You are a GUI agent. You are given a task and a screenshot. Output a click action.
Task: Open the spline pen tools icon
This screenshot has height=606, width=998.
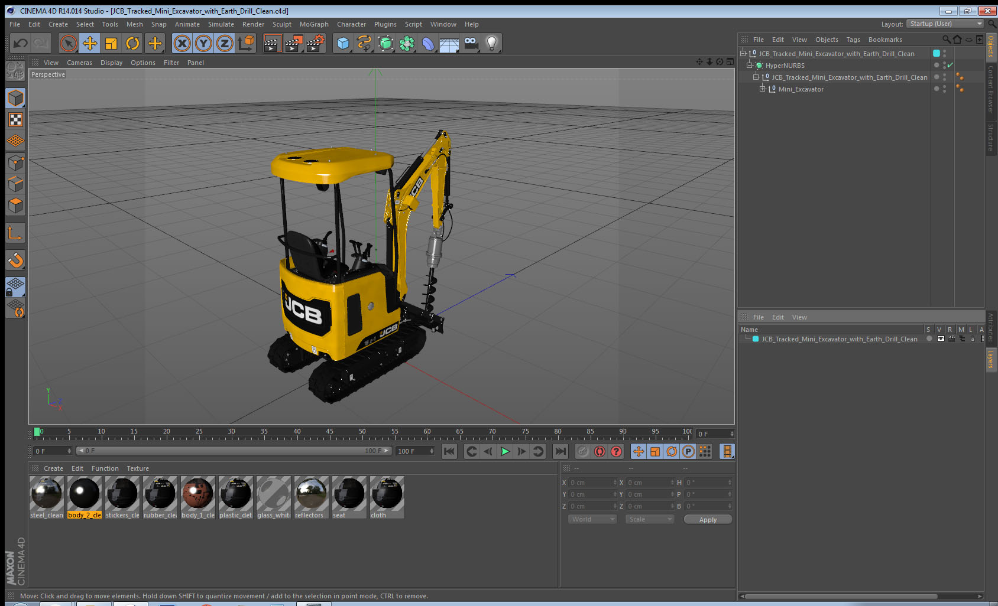(x=364, y=43)
